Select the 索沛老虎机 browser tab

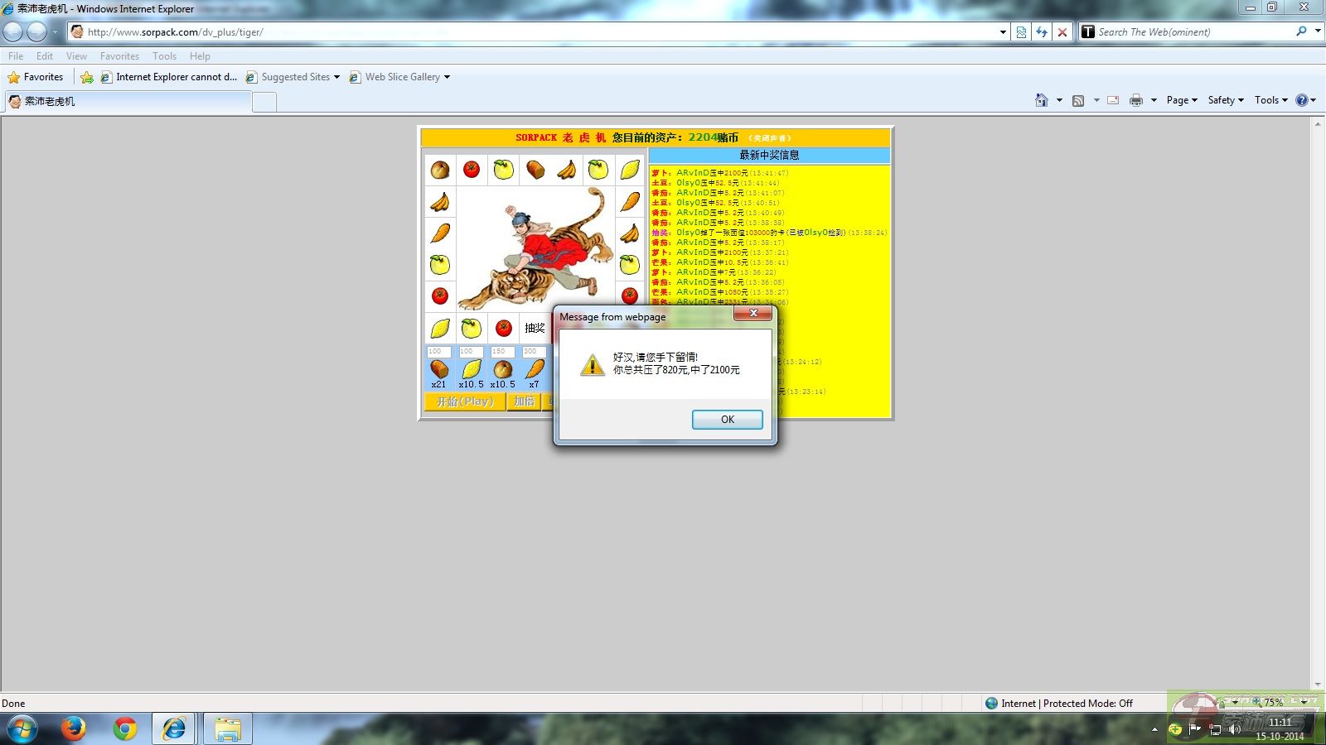[128, 102]
